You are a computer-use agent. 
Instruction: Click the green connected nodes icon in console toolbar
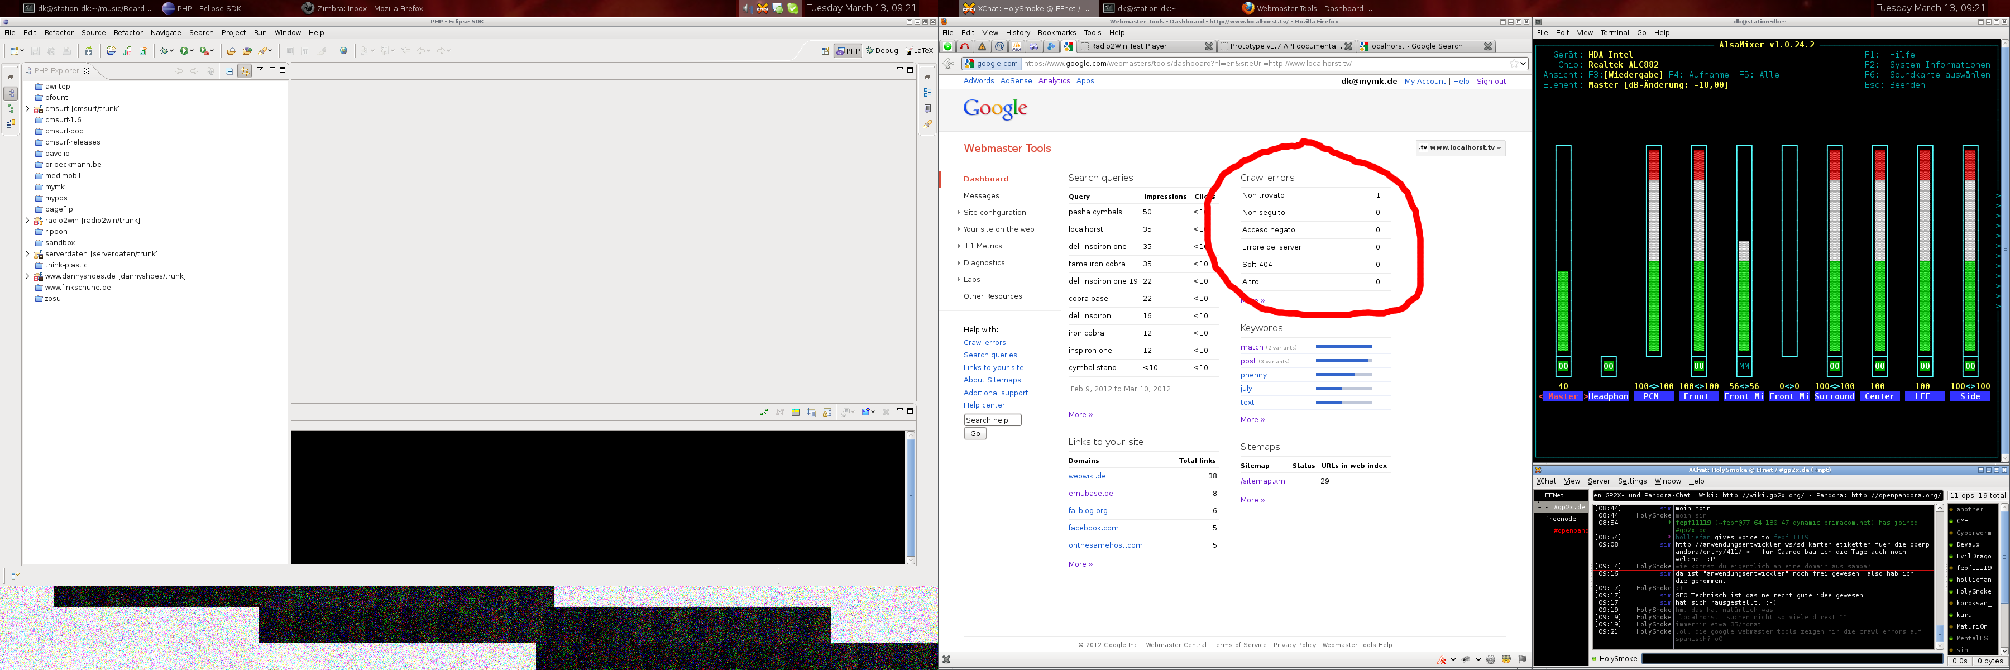click(765, 413)
